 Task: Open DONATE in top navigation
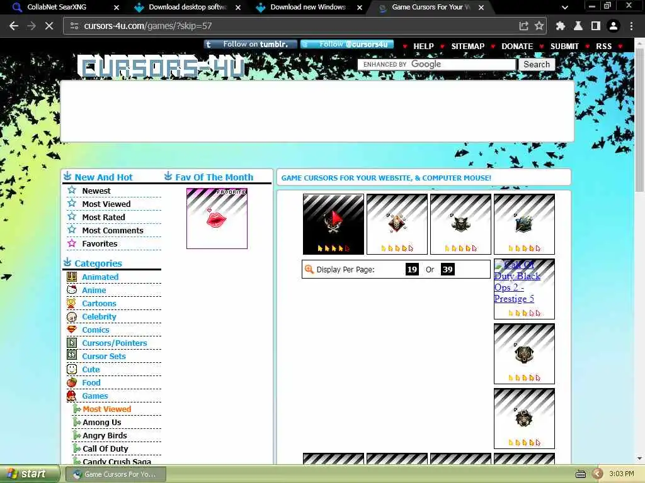click(517, 47)
